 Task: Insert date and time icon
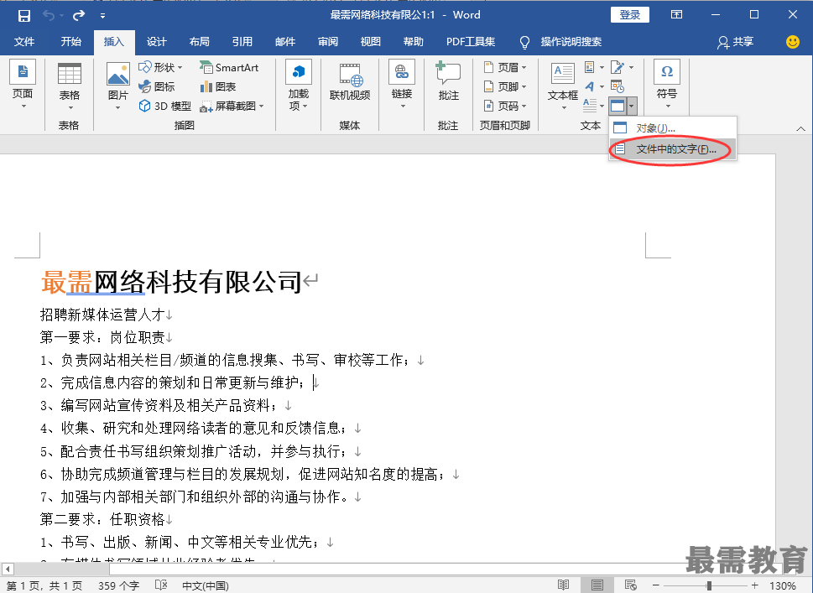(x=618, y=86)
